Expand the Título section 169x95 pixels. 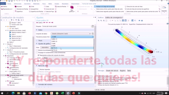click(37, 41)
